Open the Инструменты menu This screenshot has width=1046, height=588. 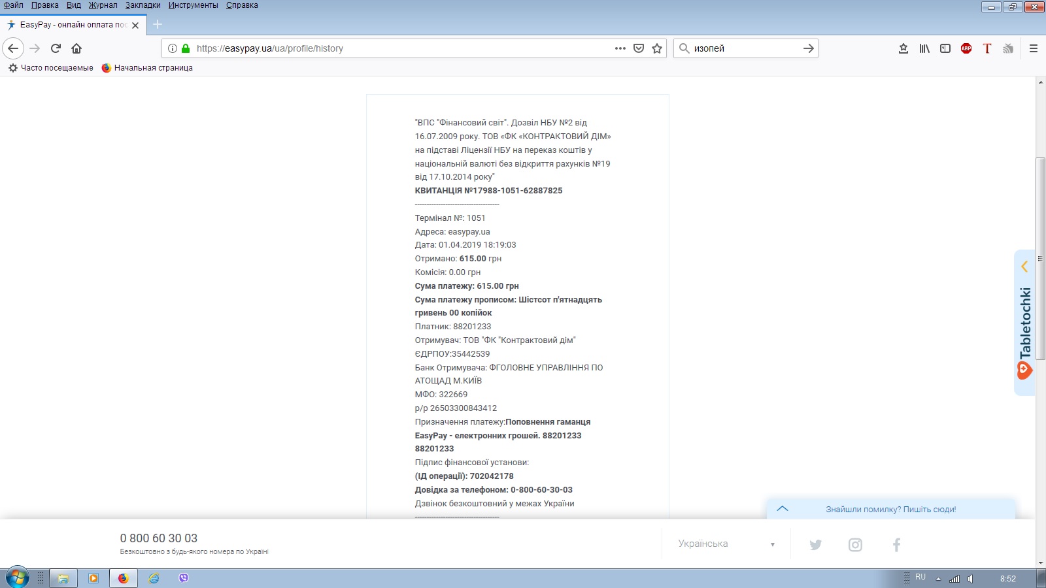[x=194, y=5]
